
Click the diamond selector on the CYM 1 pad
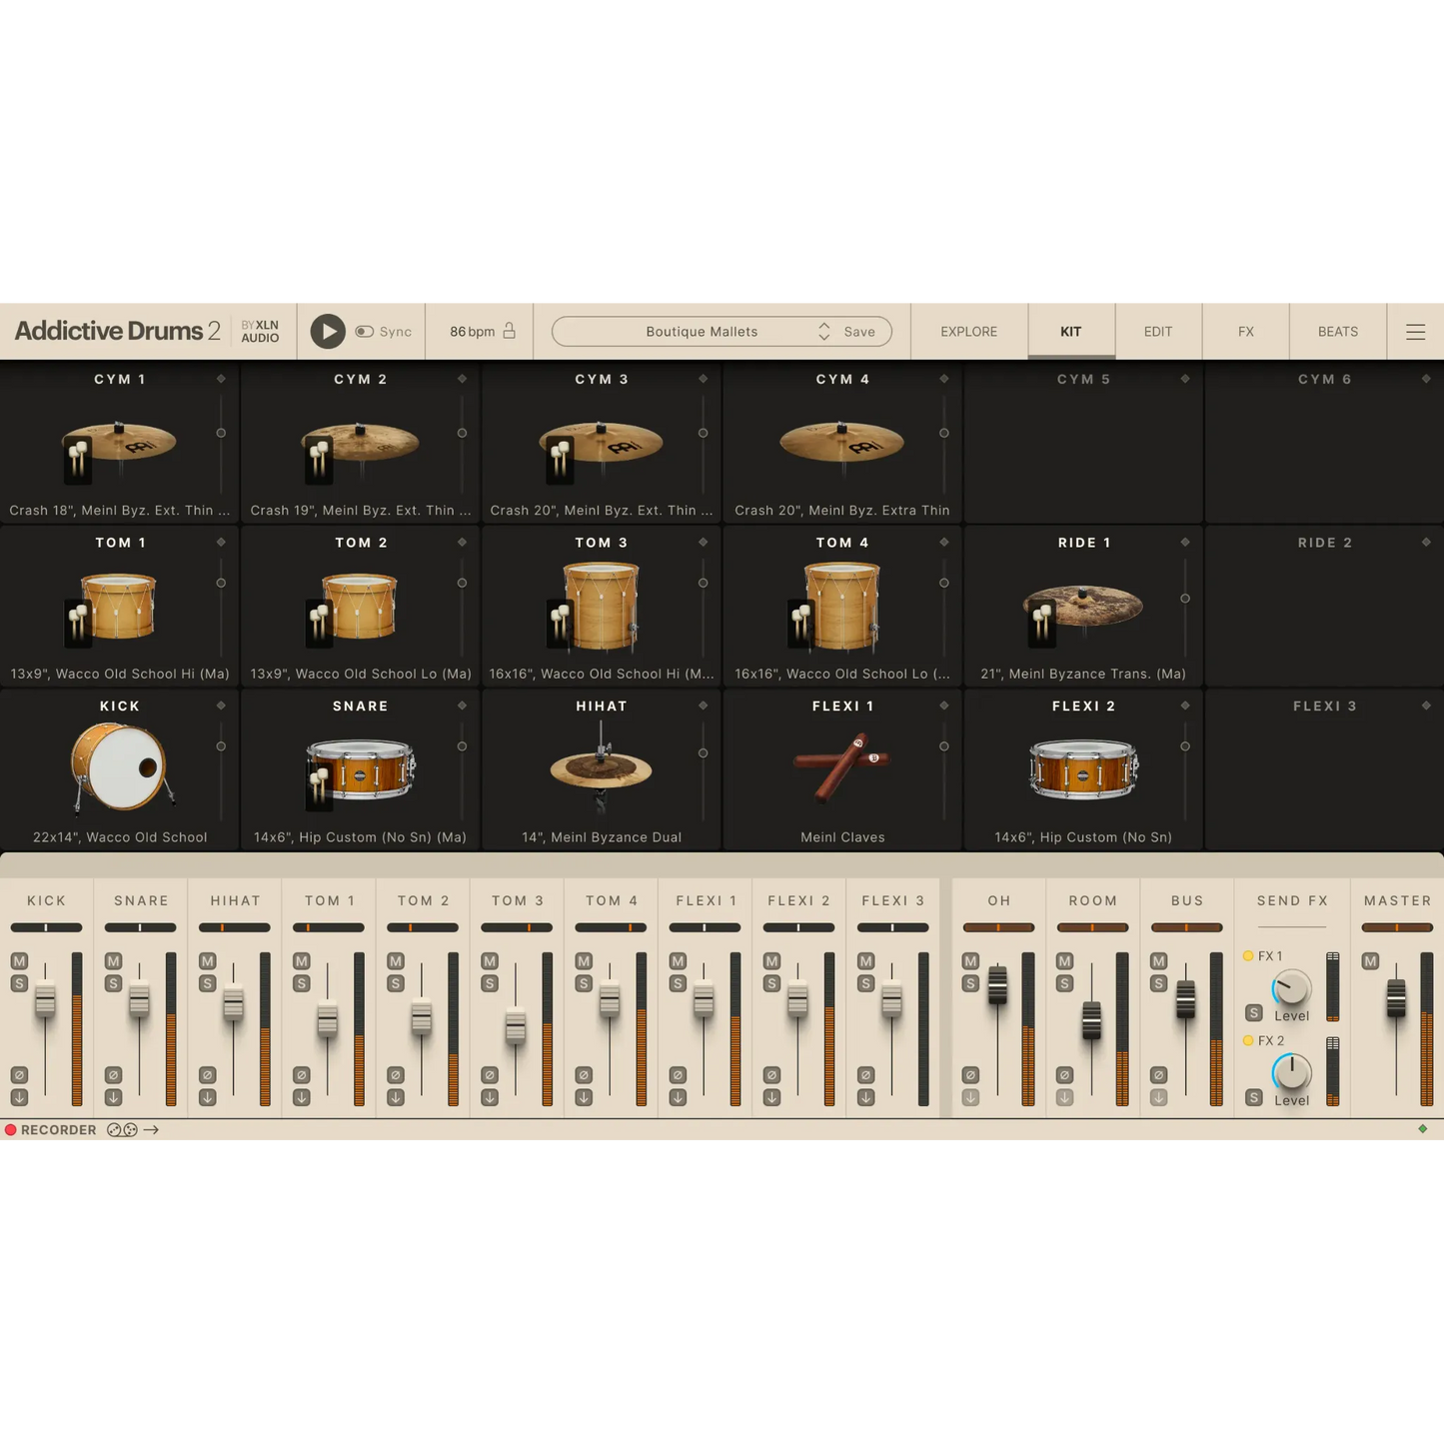coord(223,379)
